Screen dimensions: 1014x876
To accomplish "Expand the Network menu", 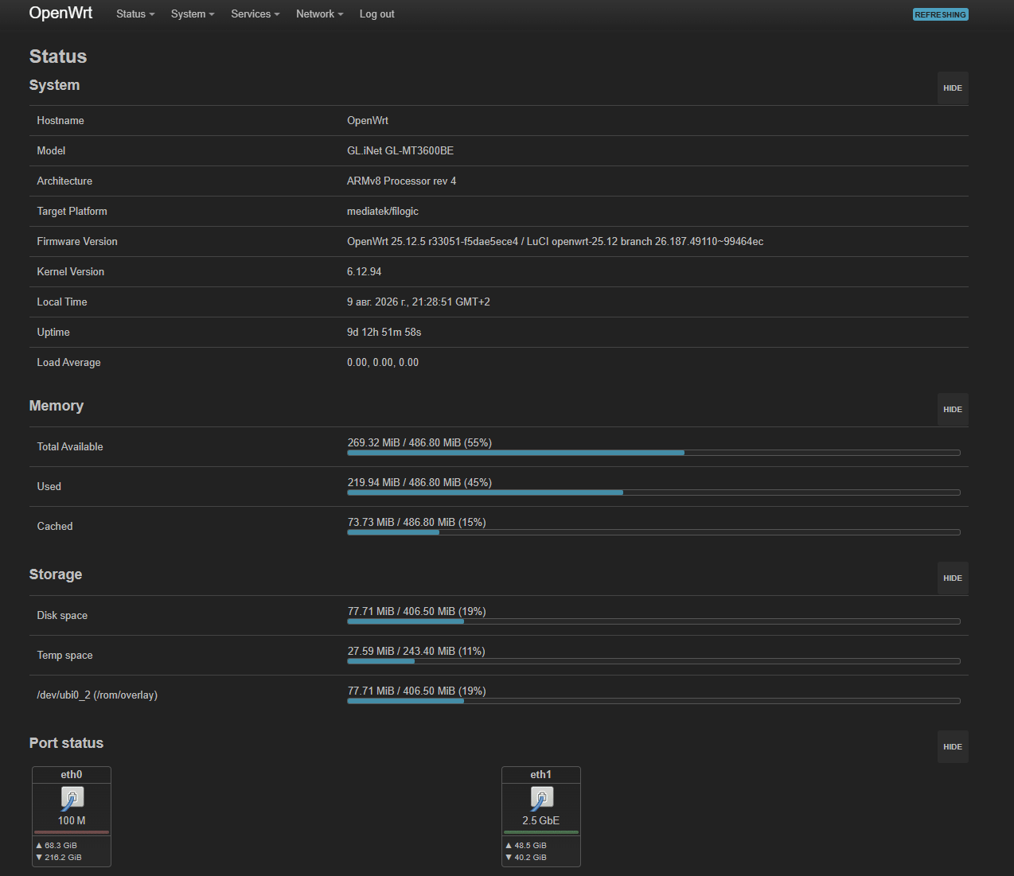I will [320, 14].
